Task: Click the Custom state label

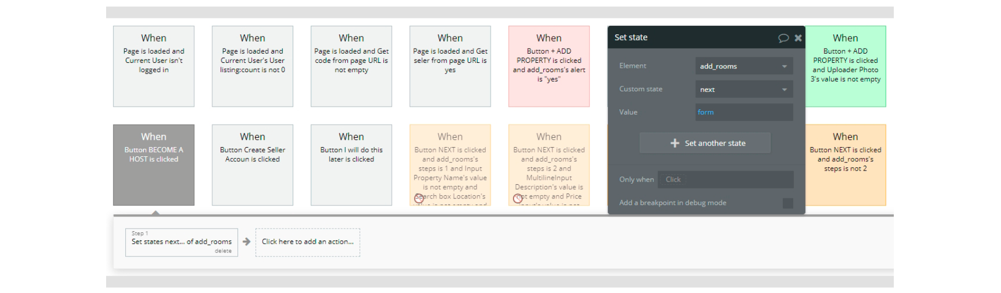Action: pos(641,89)
